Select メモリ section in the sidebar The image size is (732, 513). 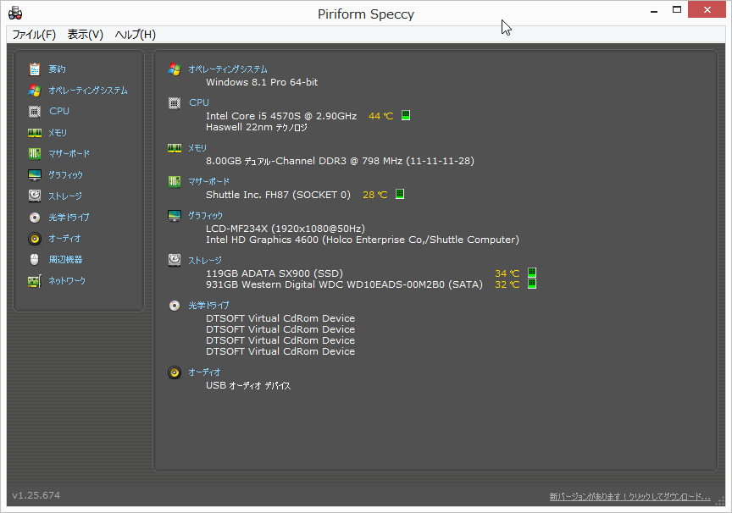pos(58,133)
